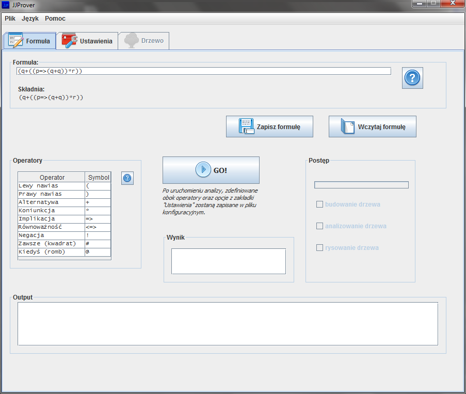Click the Output text area
The image size is (466, 394).
point(228,324)
